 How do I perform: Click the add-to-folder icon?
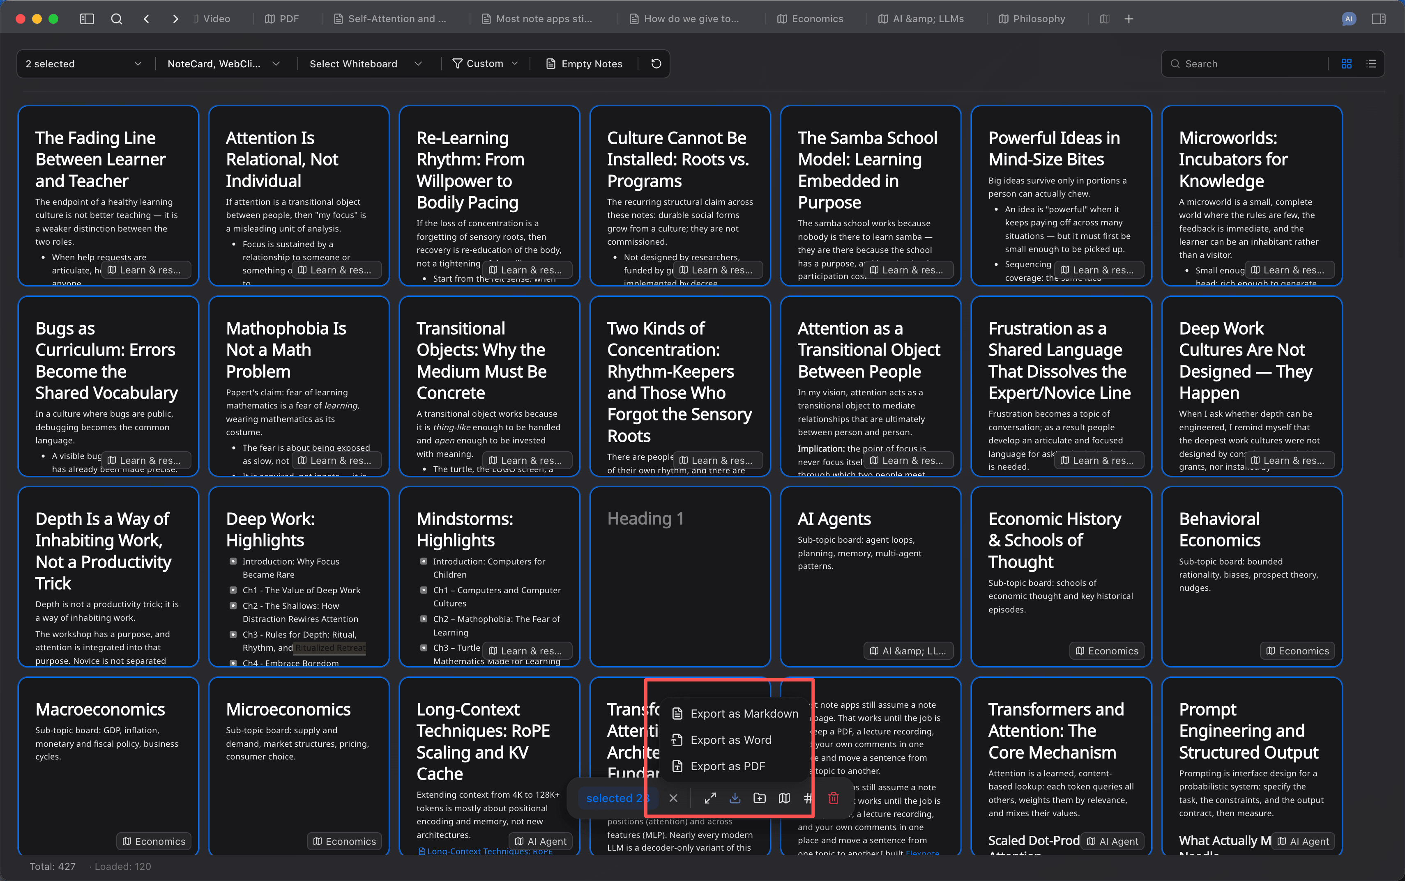(x=760, y=798)
